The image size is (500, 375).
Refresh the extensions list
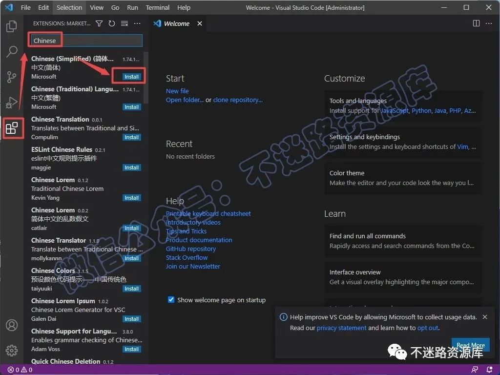coord(112,23)
